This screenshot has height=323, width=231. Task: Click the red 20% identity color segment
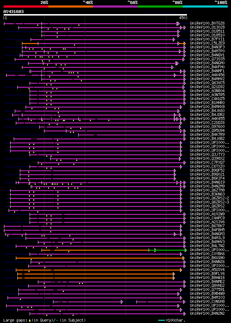pos(26,7)
